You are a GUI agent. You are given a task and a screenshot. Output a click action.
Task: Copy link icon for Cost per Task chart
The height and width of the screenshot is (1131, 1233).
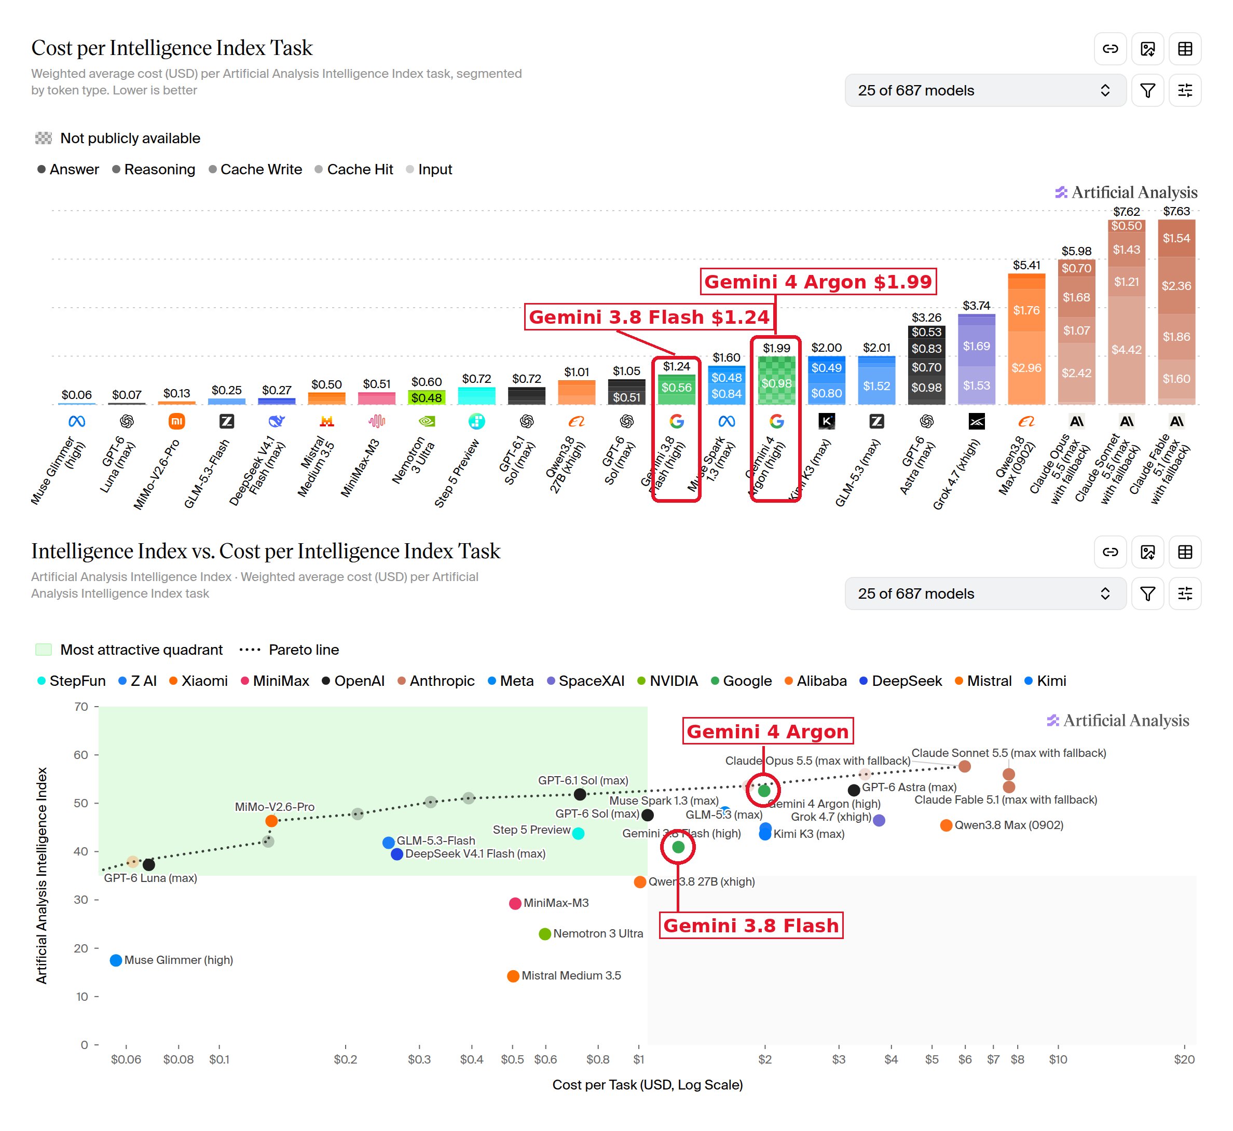pyautogui.click(x=1109, y=49)
